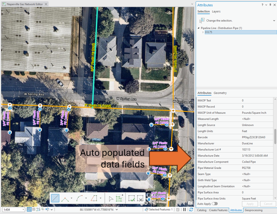
Task: Click the Apply button
Action: [x=250, y=204]
